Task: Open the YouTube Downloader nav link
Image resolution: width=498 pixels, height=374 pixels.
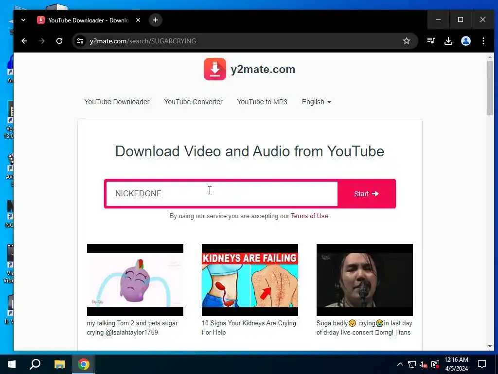Action: pyautogui.click(x=117, y=102)
